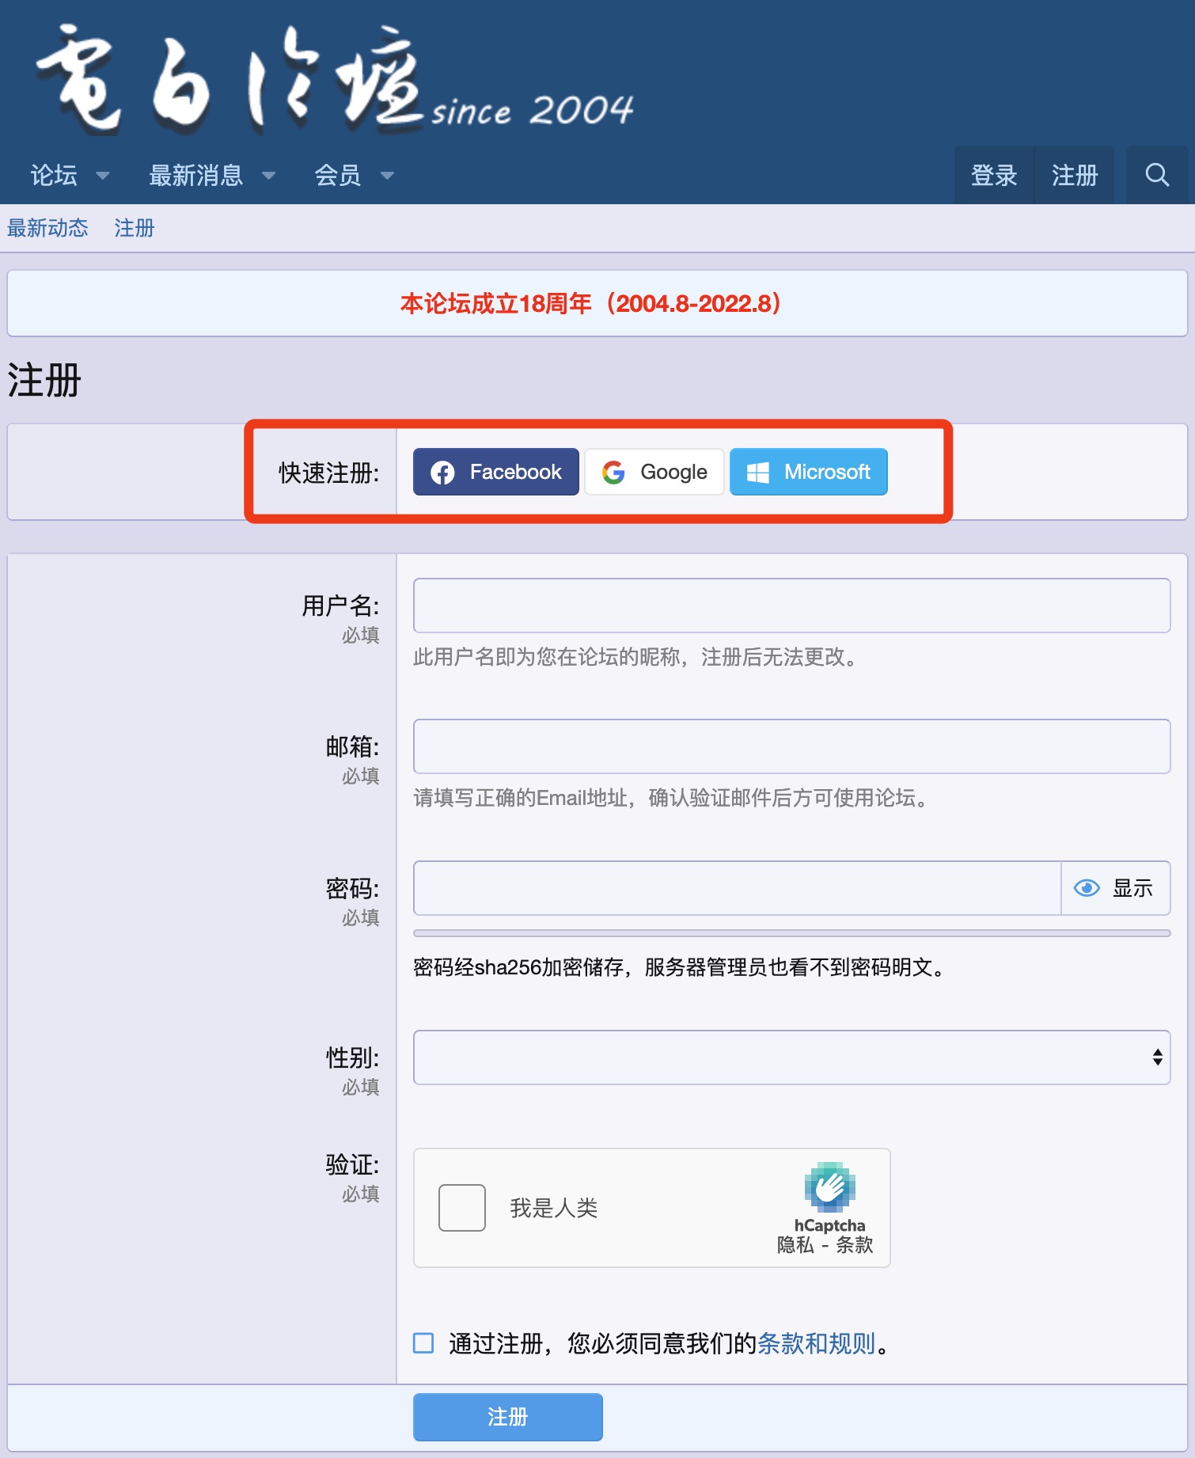Click the forum logo header image
This screenshot has height=1458, width=1195.
point(332,79)
